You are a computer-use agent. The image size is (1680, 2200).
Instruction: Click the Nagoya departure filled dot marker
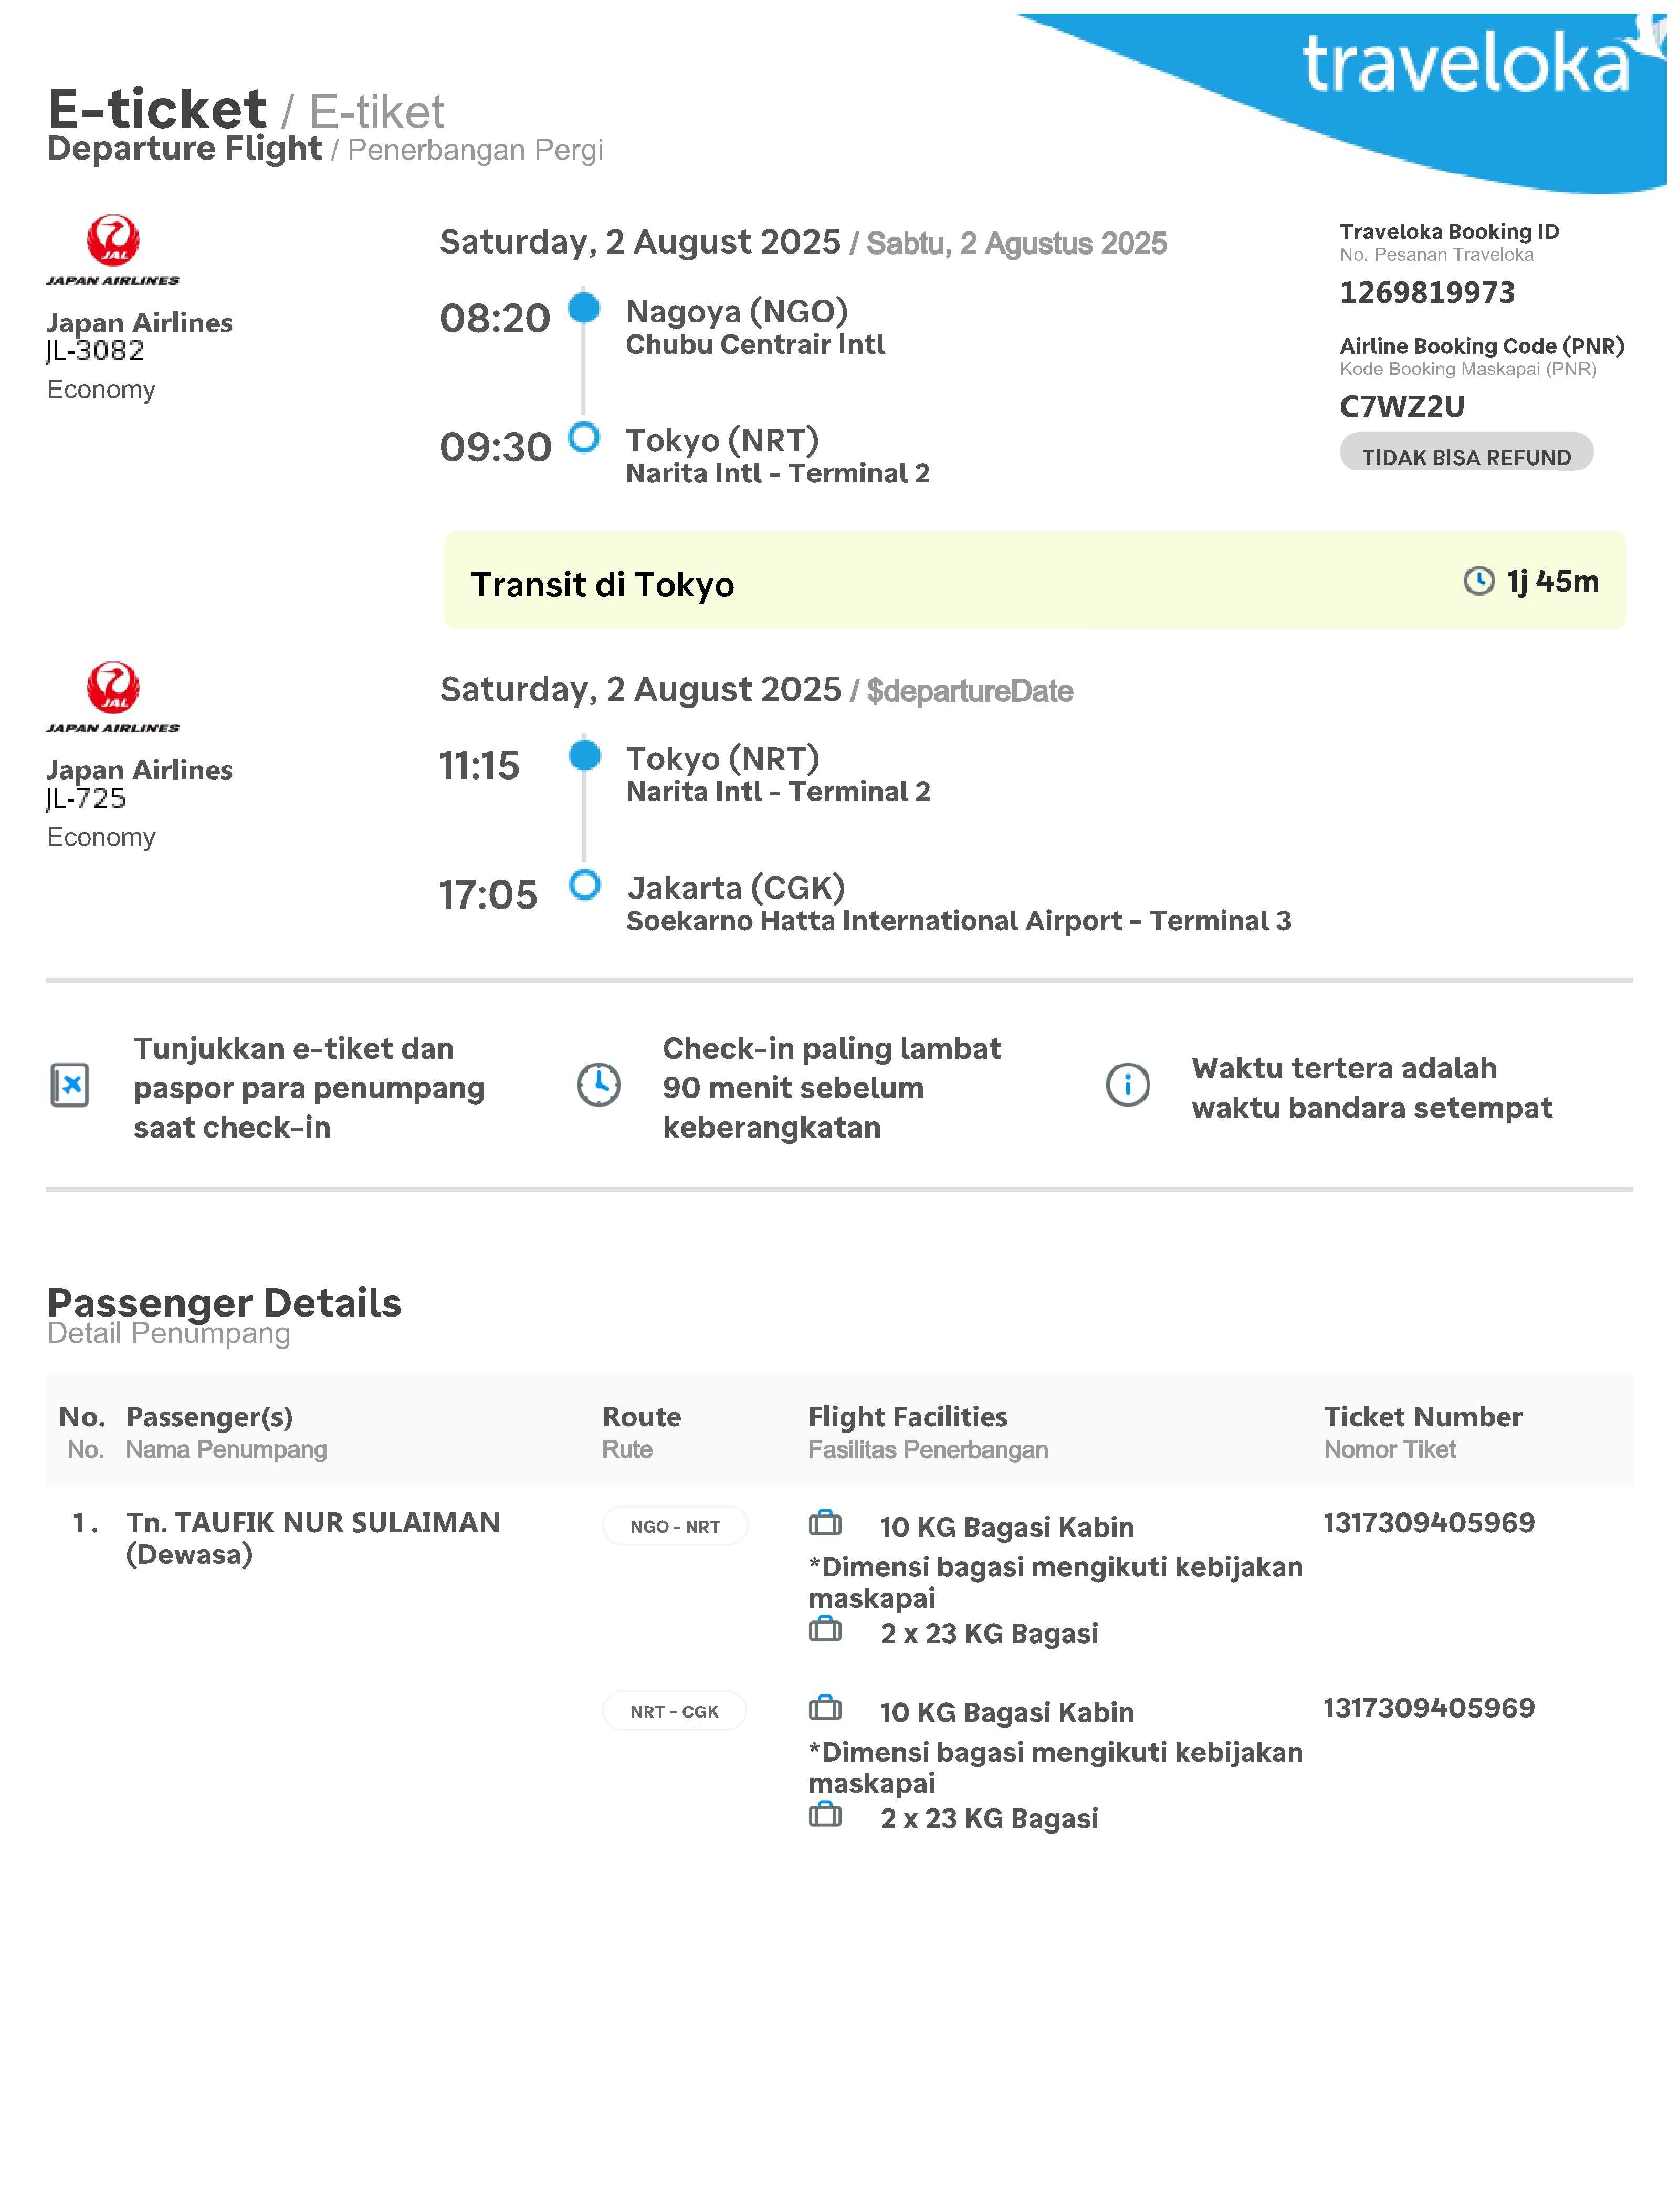(x=584, y=308)
